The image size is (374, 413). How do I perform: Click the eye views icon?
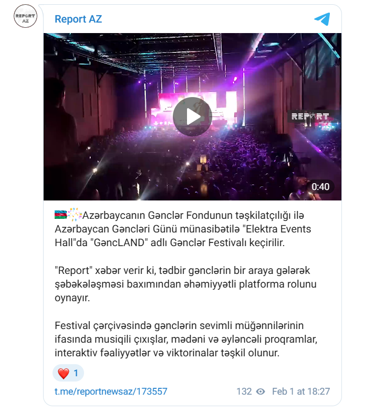click(x=261, y=391)
